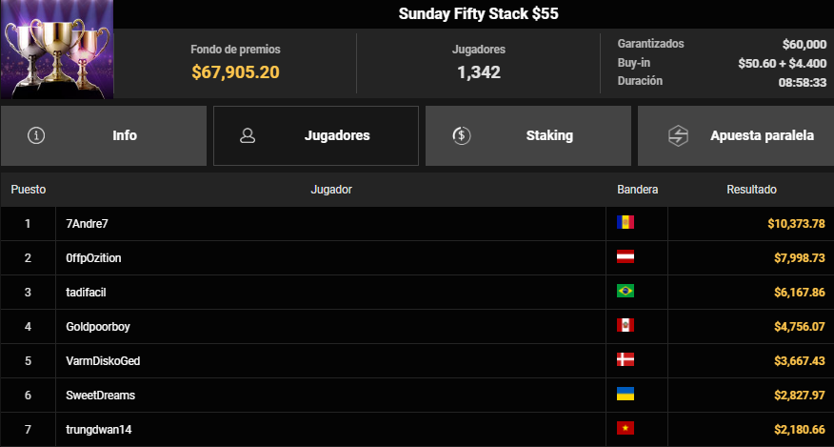Screen dimensions: 834x447
Task: Click Austria flag for 0ffpOzition
Action: click(x=625, y=256)
